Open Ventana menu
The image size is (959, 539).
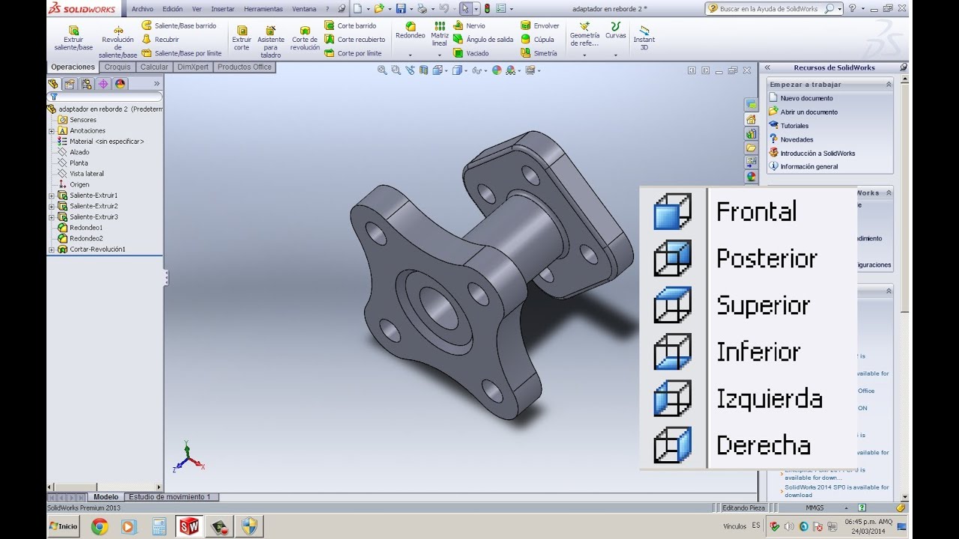(304, 9)
